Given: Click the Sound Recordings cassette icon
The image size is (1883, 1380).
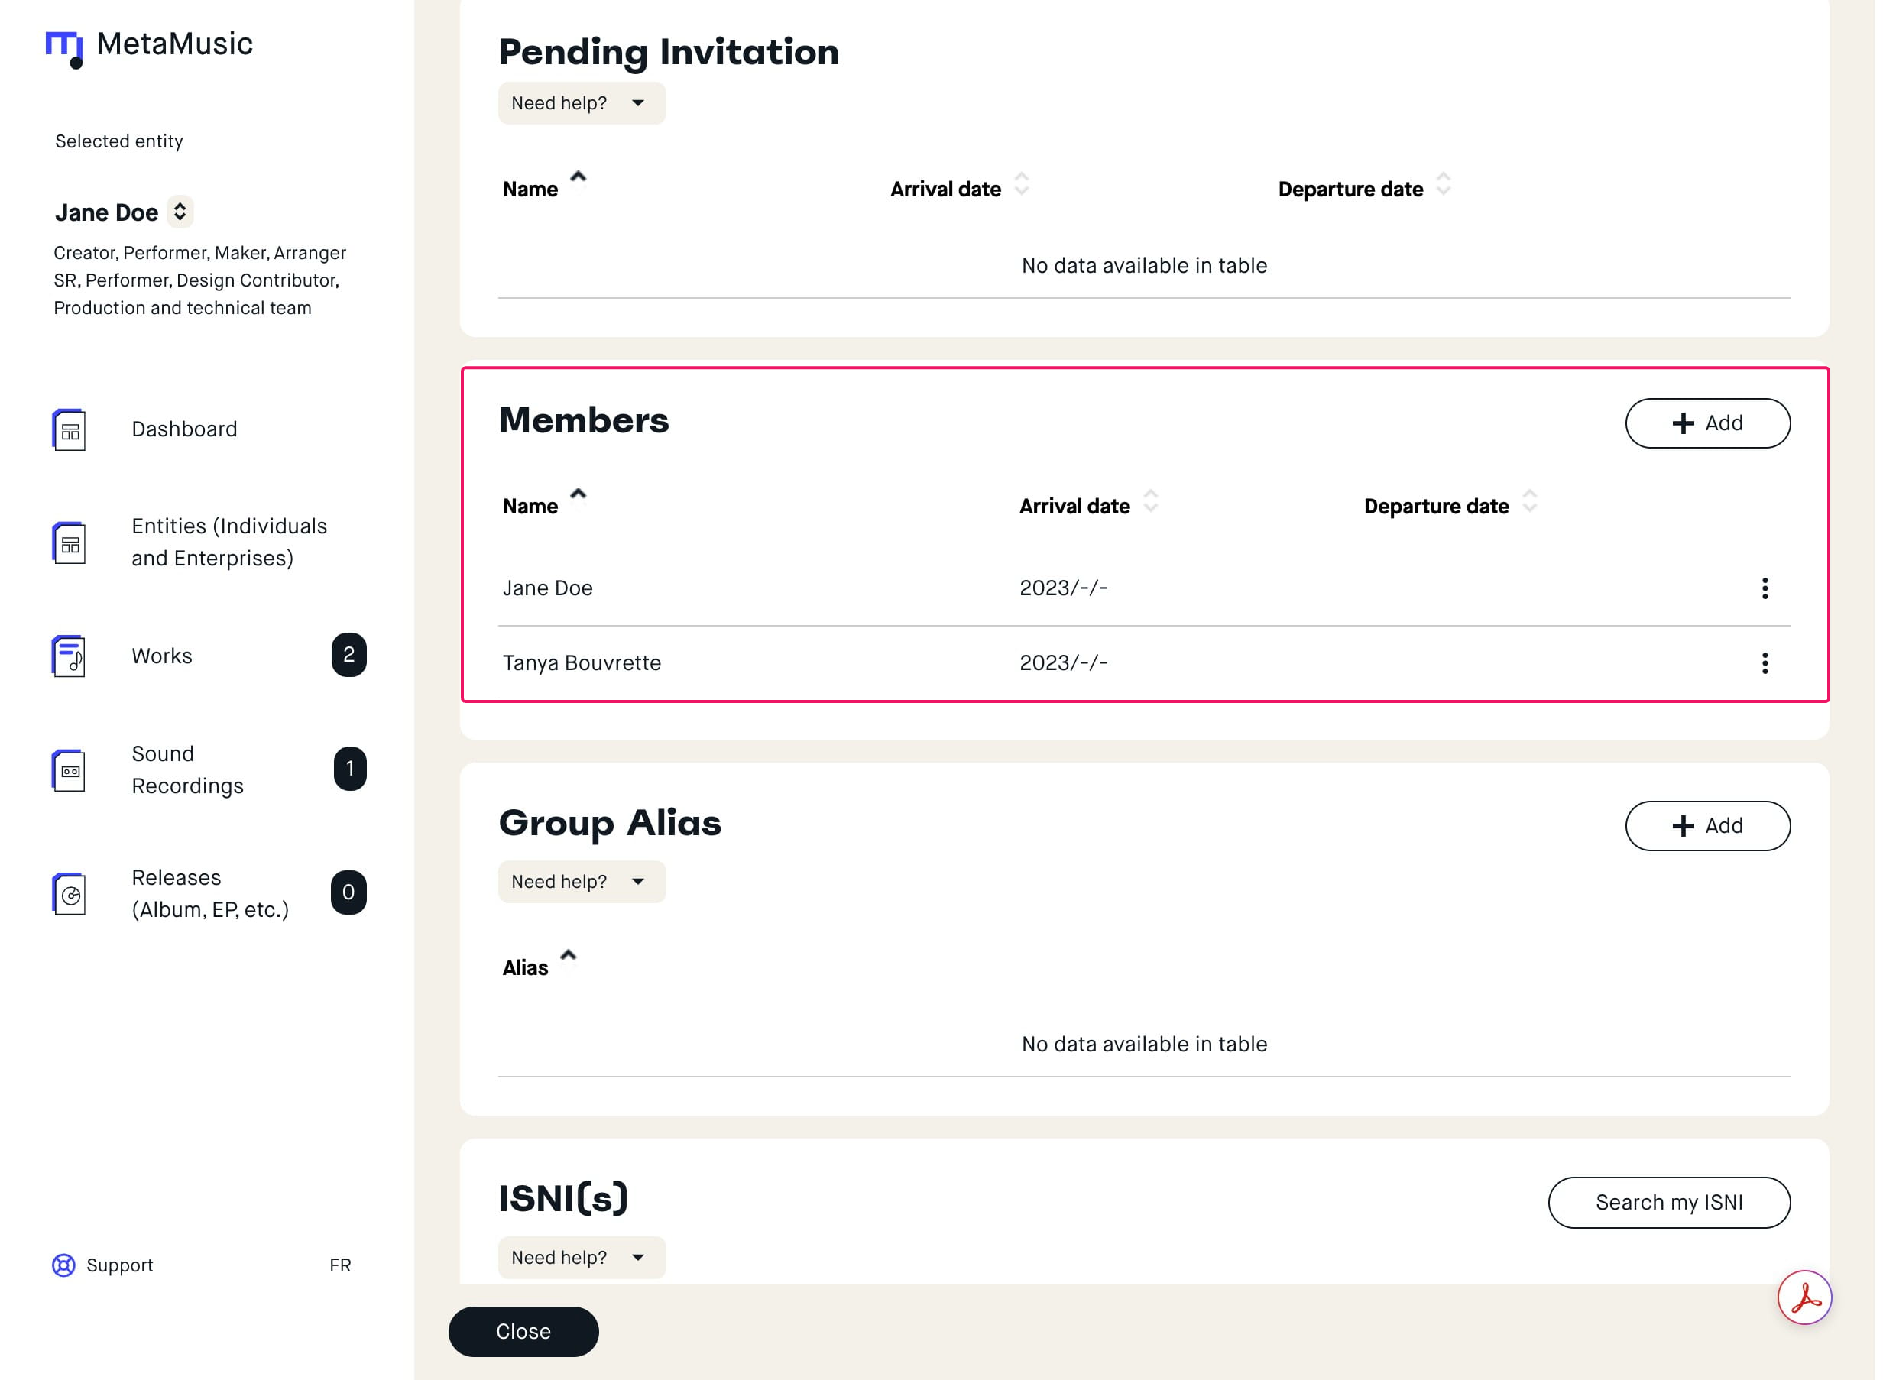Looking at the screenshot, I should click(70, 770).
